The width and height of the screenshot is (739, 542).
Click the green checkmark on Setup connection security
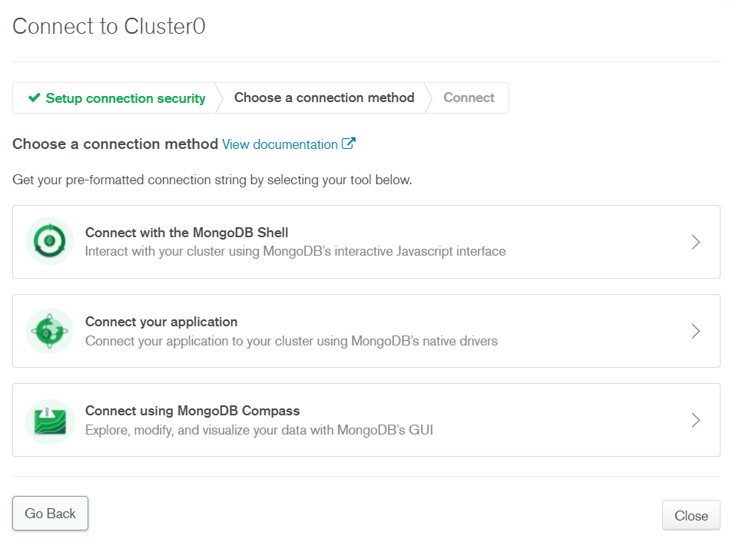35,97
